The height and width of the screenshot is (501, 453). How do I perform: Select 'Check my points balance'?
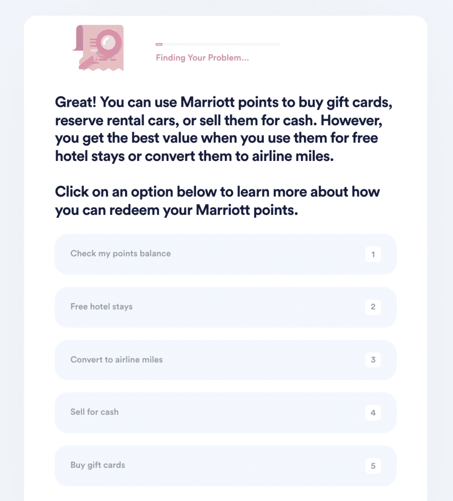click(x=225, y=254)
